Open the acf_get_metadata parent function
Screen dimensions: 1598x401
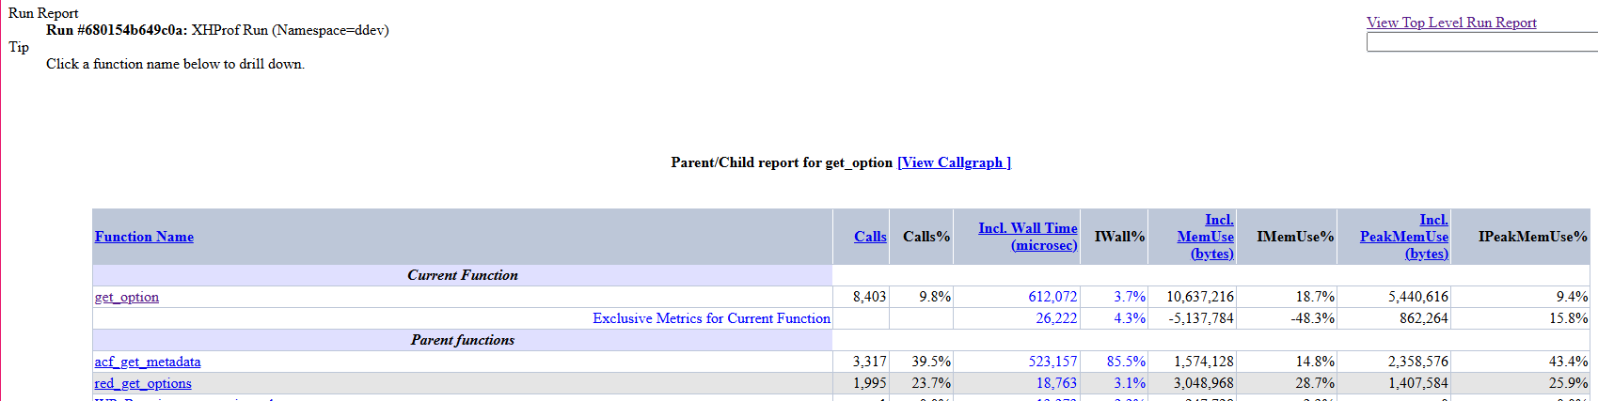(x=148, y=362)
